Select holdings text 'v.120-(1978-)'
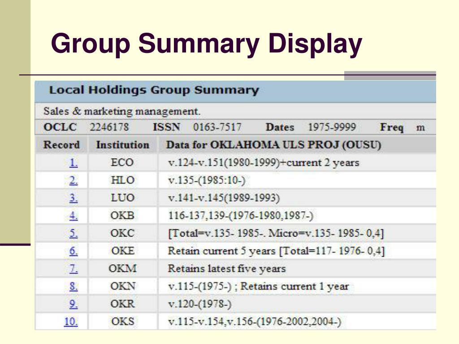The height and width of the screenshot is (344, 459). 199,304
